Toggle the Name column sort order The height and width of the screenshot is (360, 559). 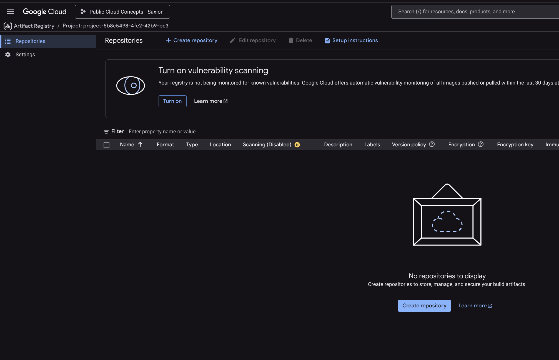(x=141, y=144)
